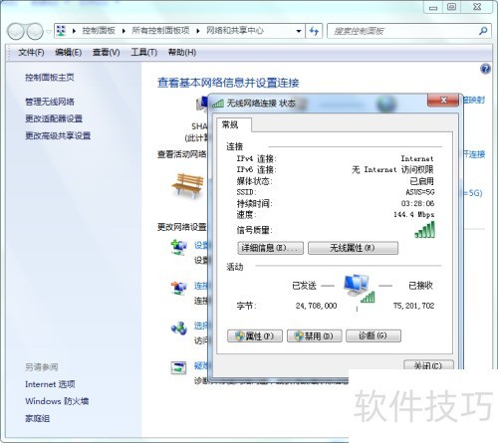The width and height of the screenshot is (498, 443).
Task: Open the recent pages dropdown next to the nav arrows
Action: (x=49, y=32)
